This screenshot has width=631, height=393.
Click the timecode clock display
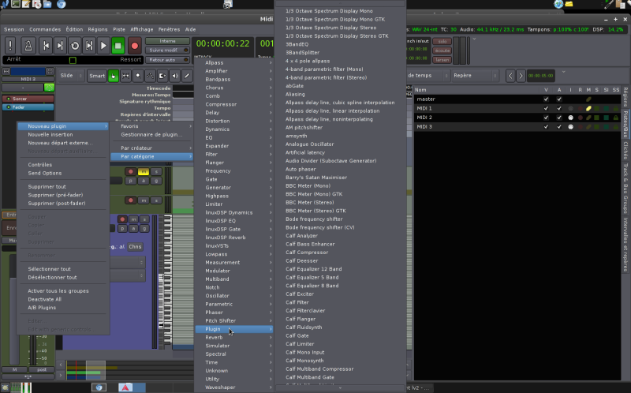click(x=222, y=44)
